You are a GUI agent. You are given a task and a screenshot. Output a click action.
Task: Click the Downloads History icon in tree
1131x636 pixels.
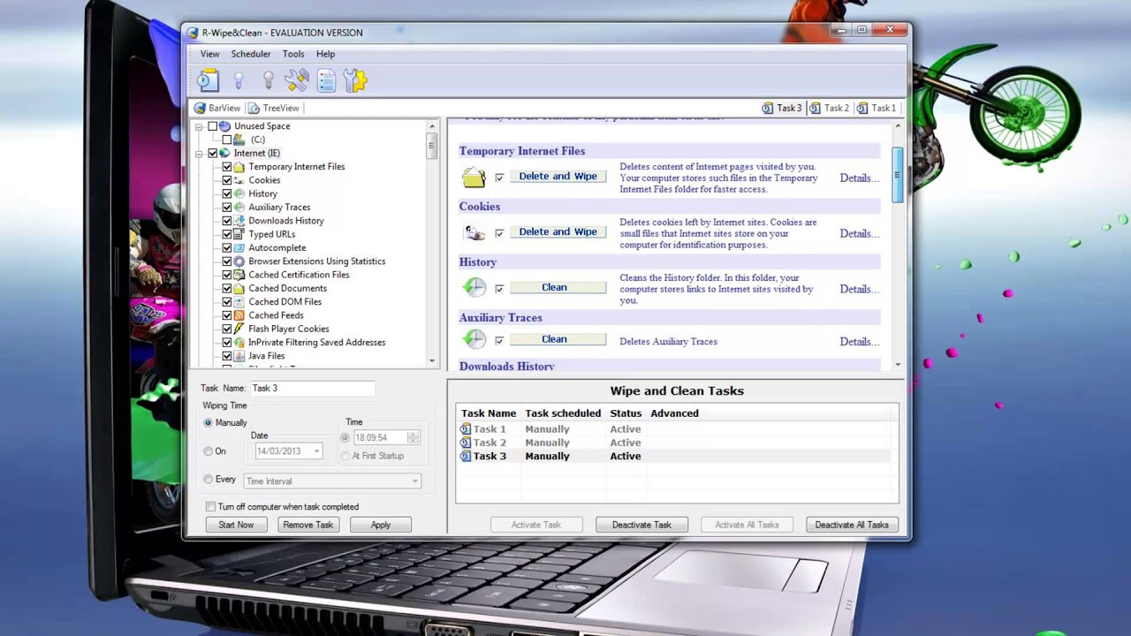(239, 221)
